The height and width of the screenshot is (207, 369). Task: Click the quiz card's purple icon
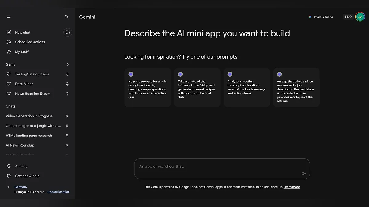pos(131,74)
